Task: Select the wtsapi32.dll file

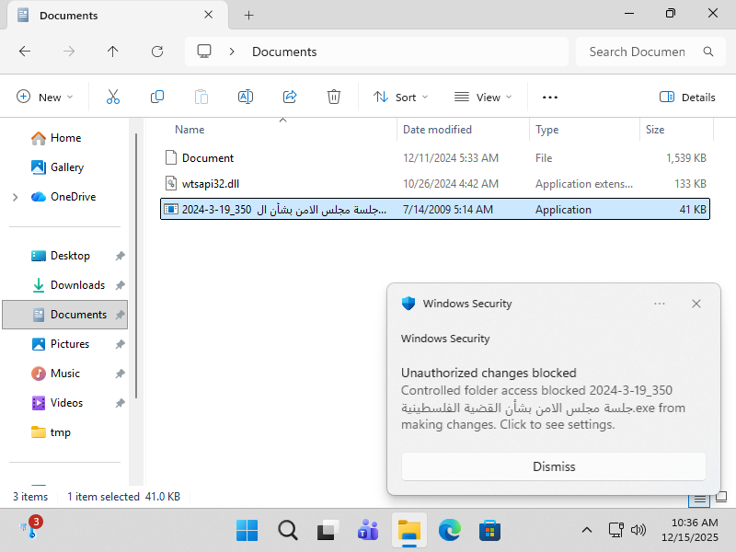Action: click(434, 183)
